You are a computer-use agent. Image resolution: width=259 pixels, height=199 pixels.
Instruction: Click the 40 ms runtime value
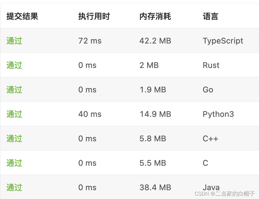tap(90, 114)
